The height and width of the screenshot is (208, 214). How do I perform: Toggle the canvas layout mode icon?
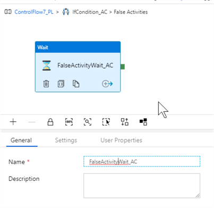click(143, 122)
